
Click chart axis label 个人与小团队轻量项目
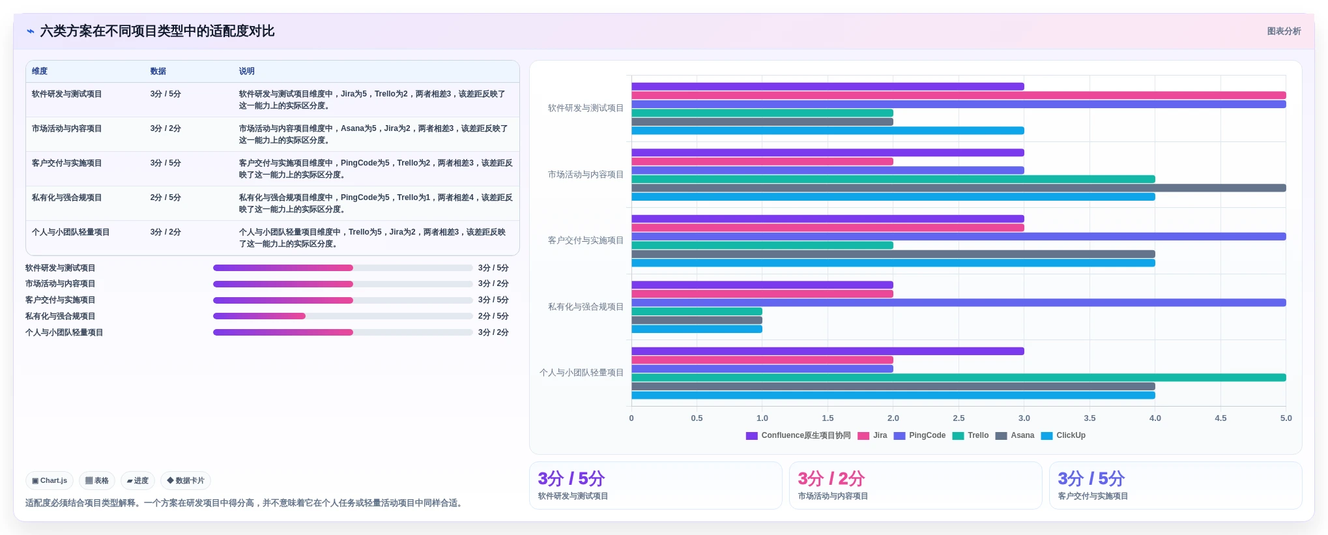tap(582, 373)
